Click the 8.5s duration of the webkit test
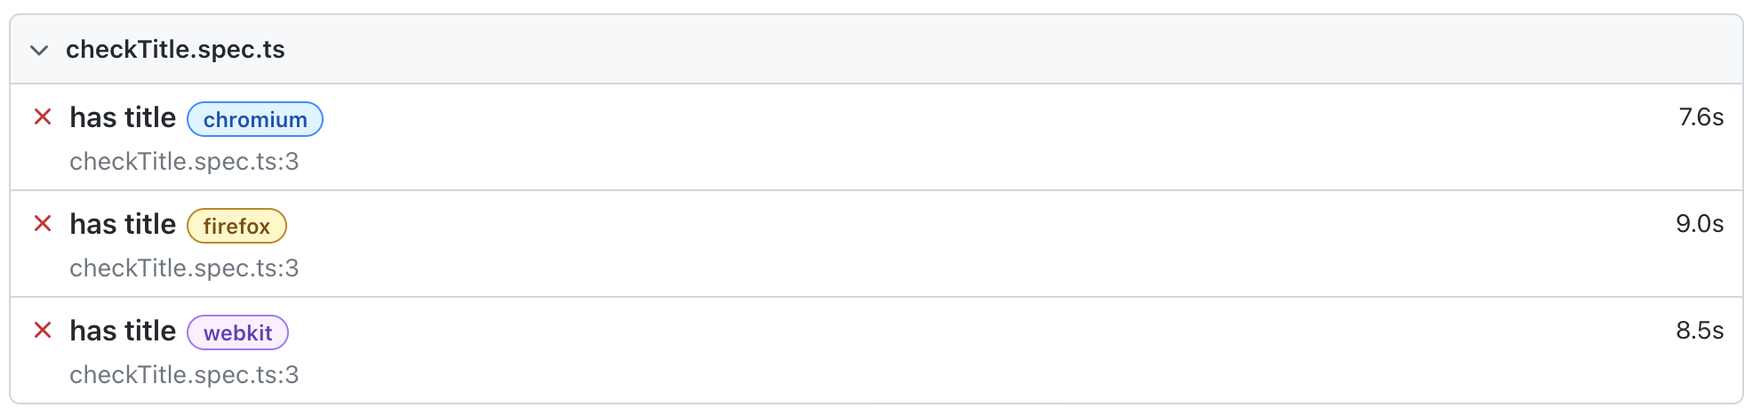Viewport: 1753px width, 416px height. point(1700,331)
